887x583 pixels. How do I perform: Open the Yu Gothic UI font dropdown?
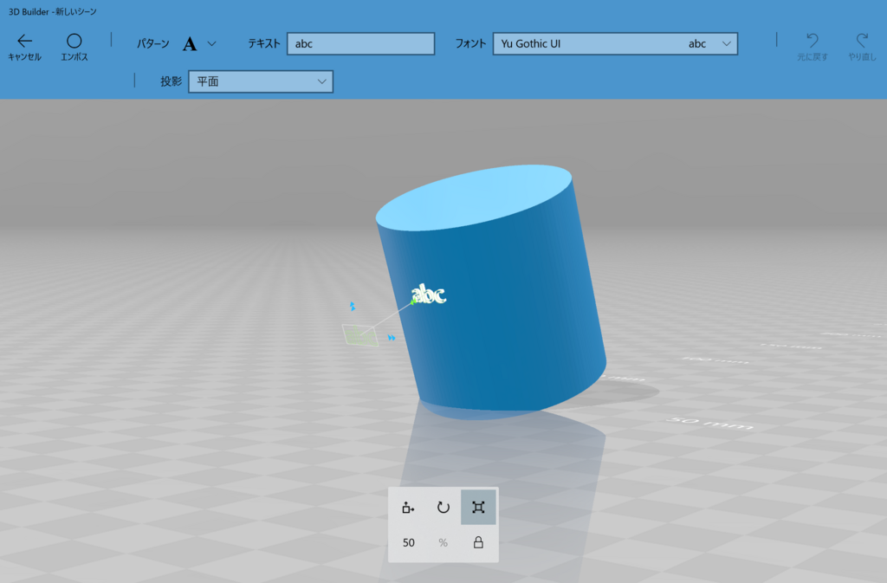[615, 43]
